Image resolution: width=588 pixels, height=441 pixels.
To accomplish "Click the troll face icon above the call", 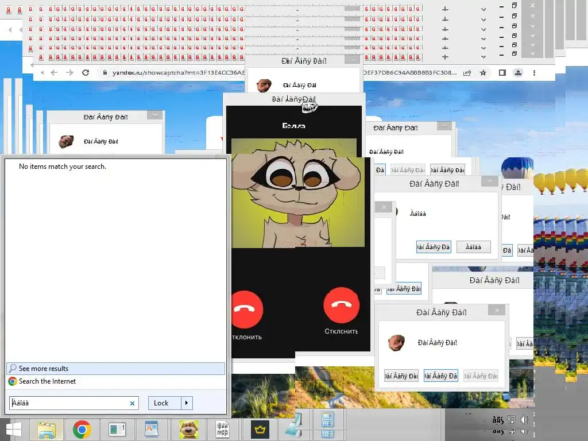I will [x=310, y=107].
